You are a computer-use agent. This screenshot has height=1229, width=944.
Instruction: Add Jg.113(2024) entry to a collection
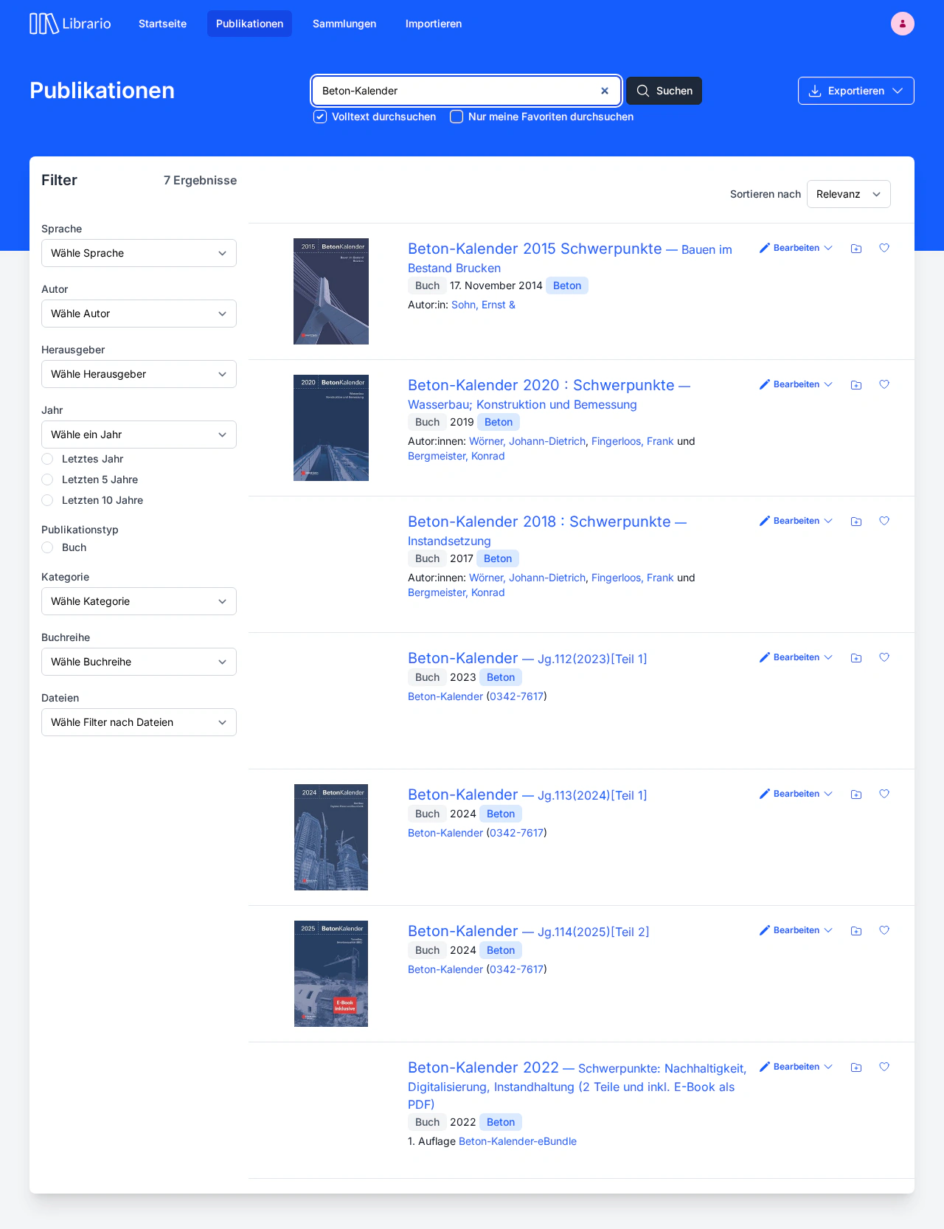[x=856, y=794]
